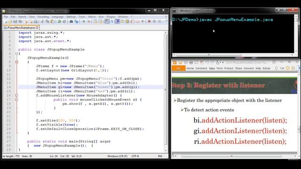The image size is (301, 169).
Task: Start macro recording with red dot icon
Action: point(150,22)
